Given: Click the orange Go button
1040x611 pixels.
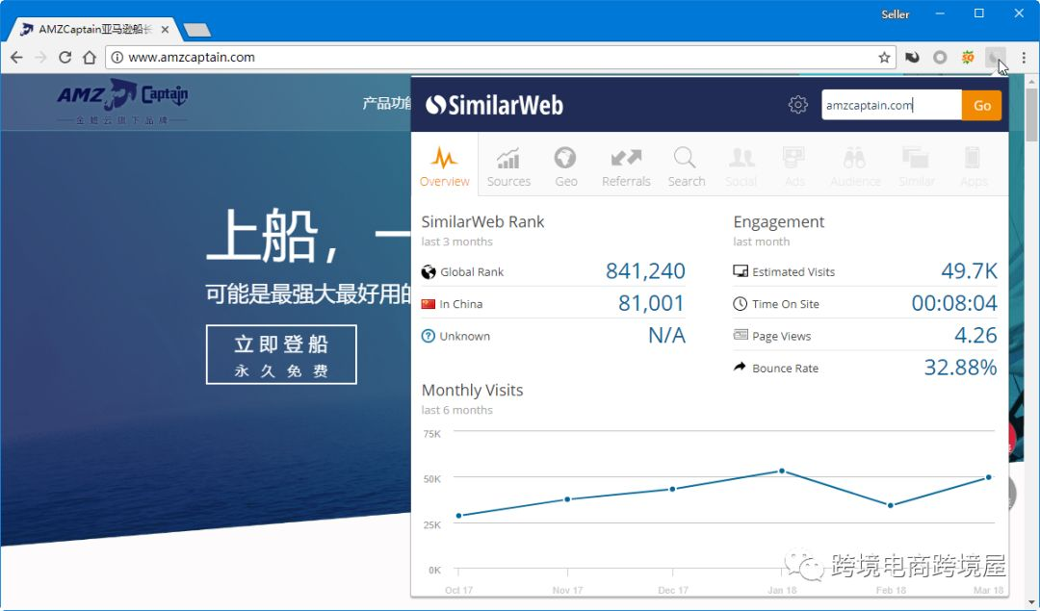Looking at the screenshot, I should tap(981, 106).
